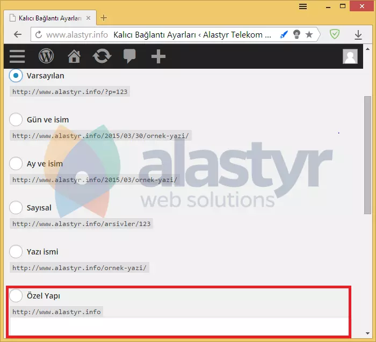Open the user avatar profile menu
Viewport: 376px width, 342px height.
pos(350,56)
